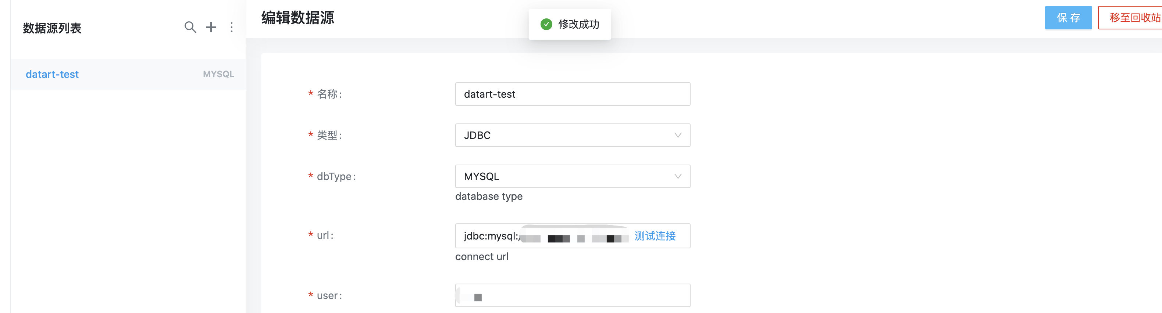Focus the user input field

tap(573, 295)
